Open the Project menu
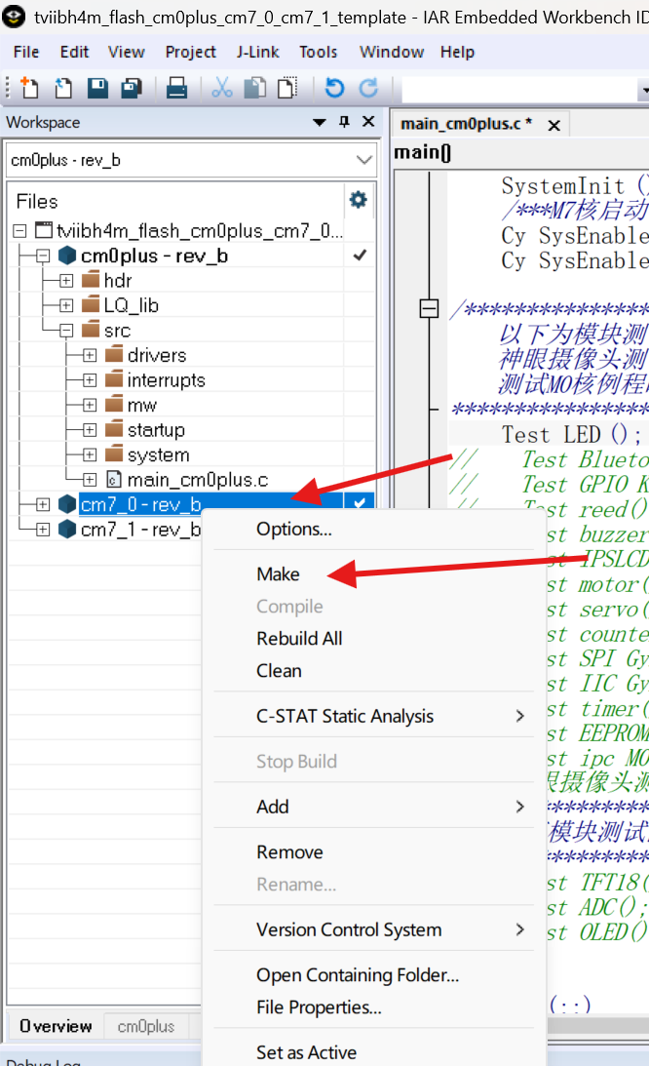The height and width of the screenshot is (1066, 649). [x=190, y=52]
